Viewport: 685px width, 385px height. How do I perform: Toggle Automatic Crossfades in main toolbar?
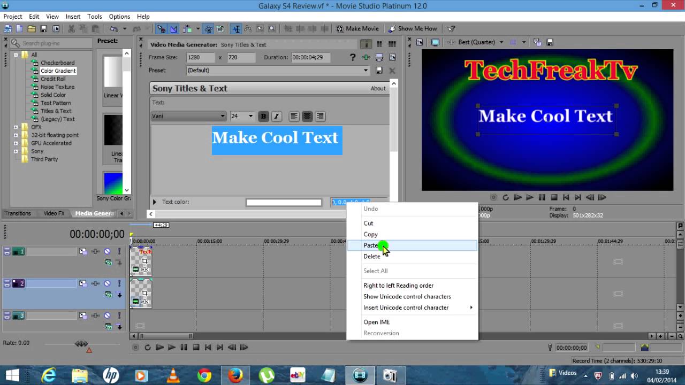pyautogui.click(x=173, y=28)
